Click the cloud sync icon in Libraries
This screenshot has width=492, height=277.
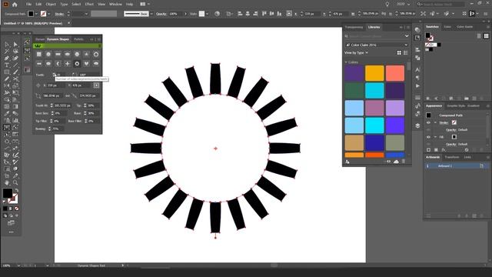(x=396, y=162)
